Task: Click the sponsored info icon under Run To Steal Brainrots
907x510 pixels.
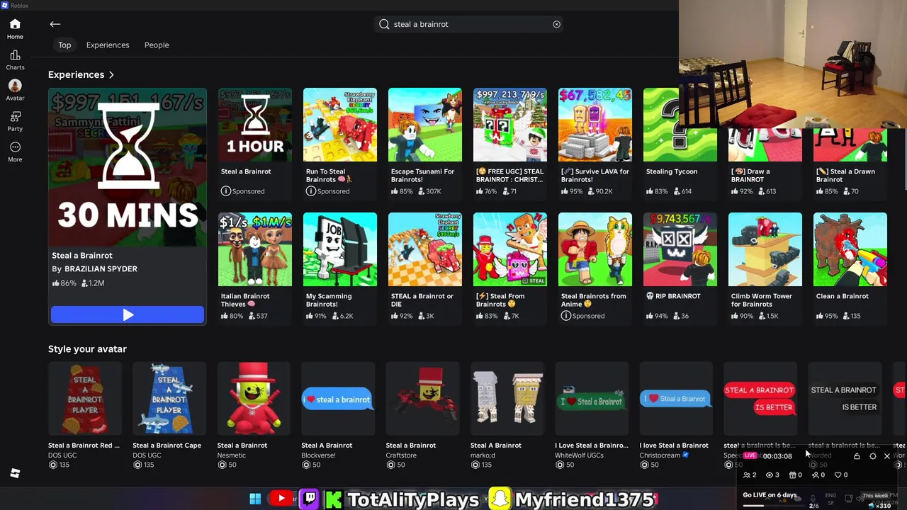Action: coord(310,191)
